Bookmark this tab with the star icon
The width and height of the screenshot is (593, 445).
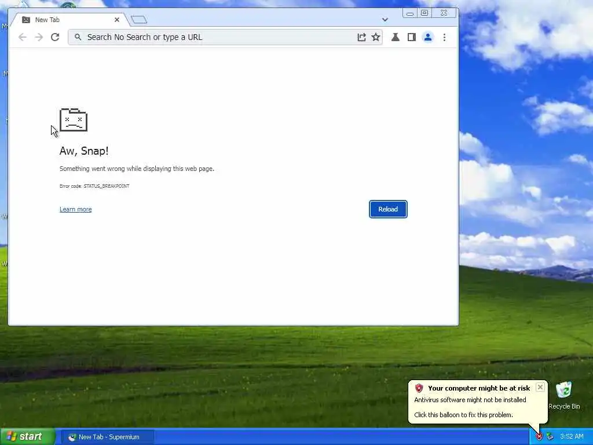click(375, 37)
